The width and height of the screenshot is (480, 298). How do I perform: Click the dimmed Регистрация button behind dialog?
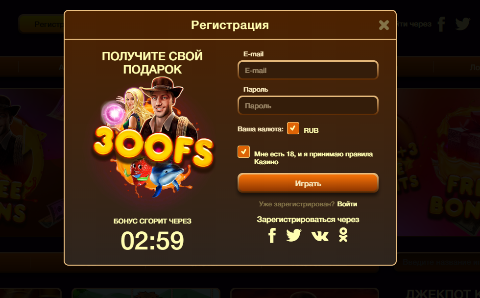coord(41,24)
